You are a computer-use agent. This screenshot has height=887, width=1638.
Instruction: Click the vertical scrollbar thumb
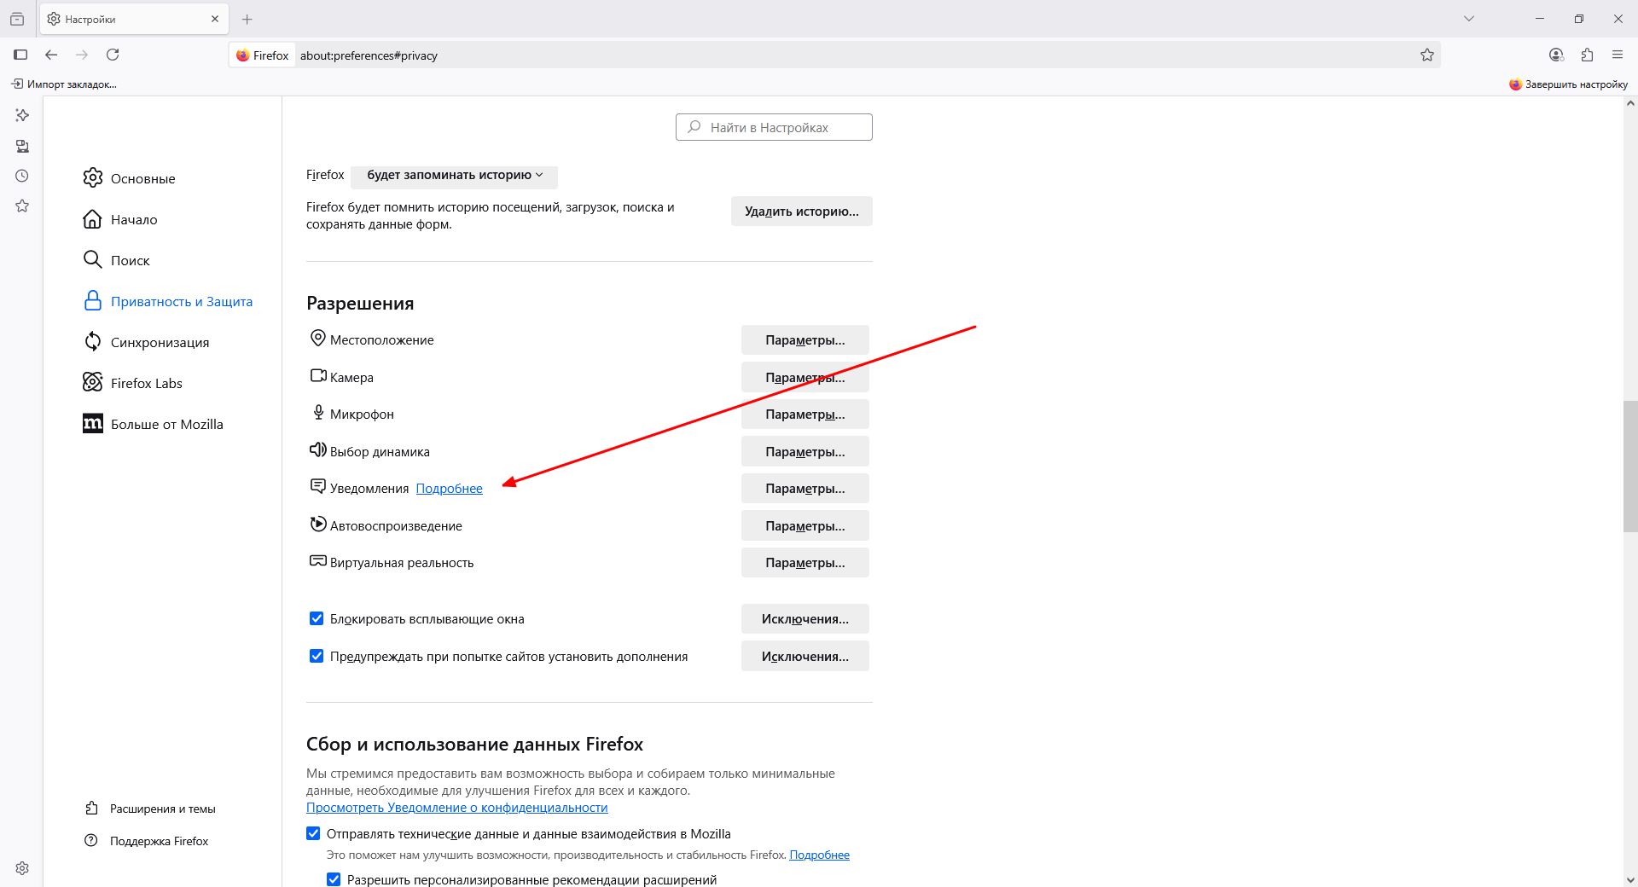tap(1630, 465)
